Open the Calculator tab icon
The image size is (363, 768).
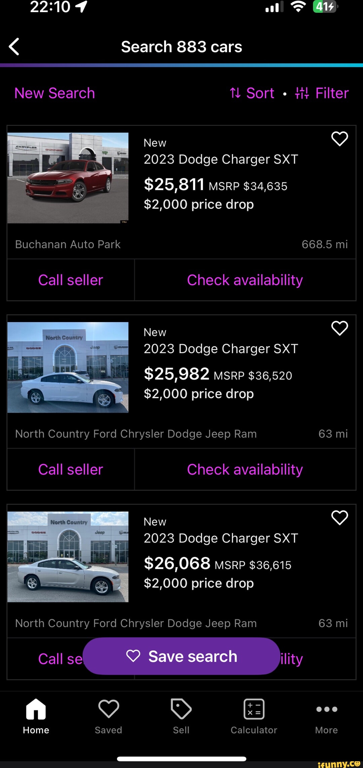(x=254, y=709)
